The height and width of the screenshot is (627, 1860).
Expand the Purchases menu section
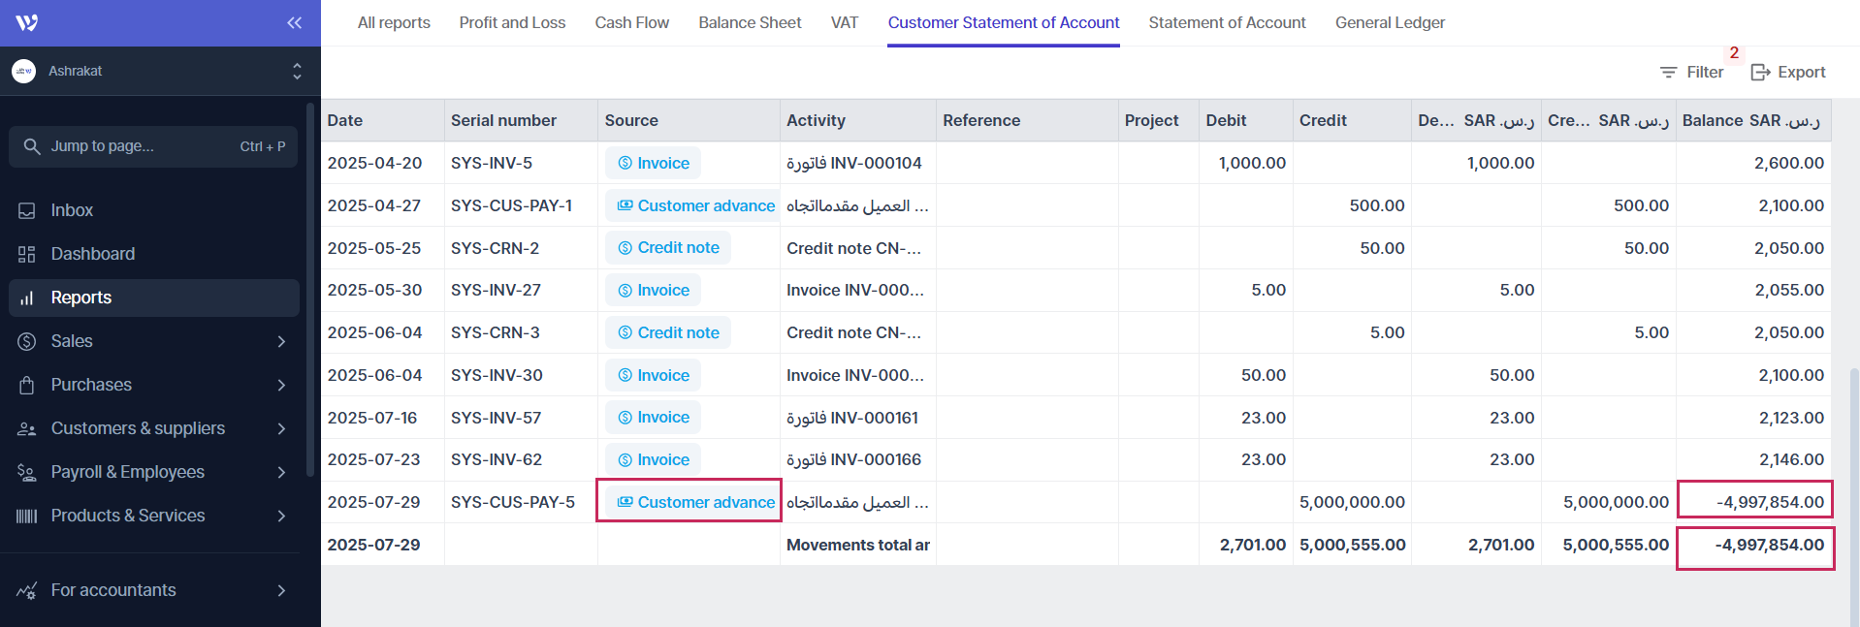coord(281,386)
